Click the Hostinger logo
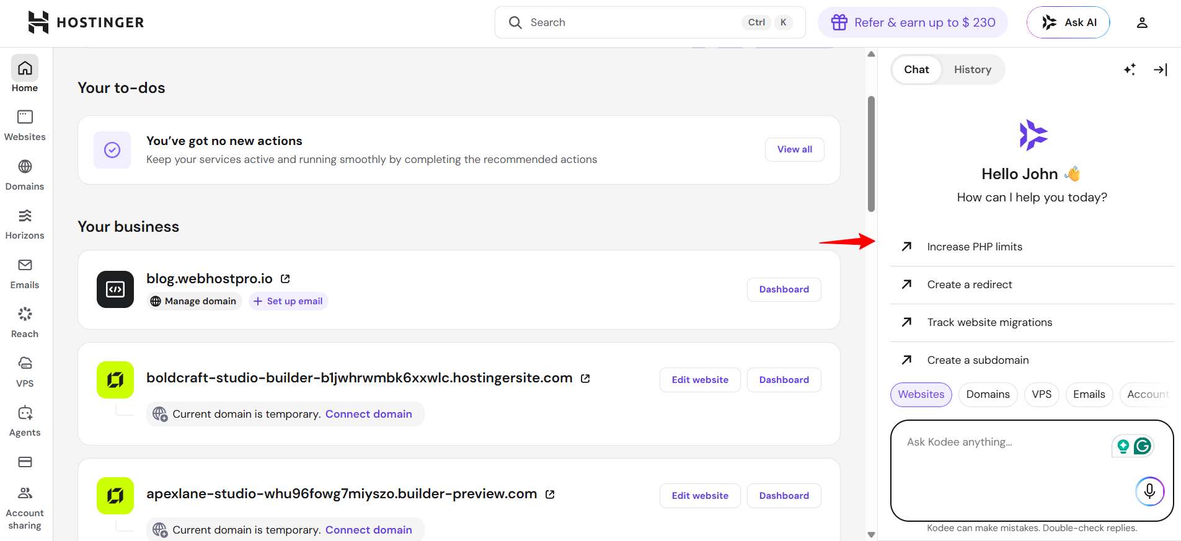Viewport: 1181px width, 541px height. click(86, 22)
